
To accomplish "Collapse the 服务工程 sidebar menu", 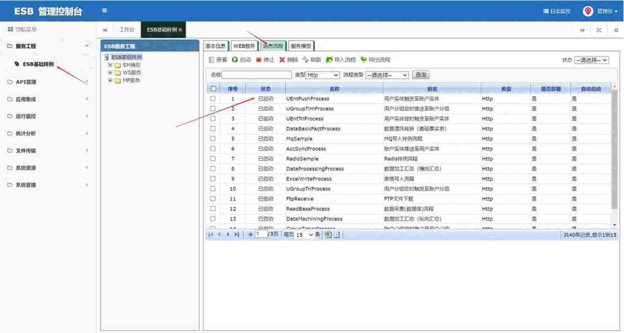I will [48, 46].
